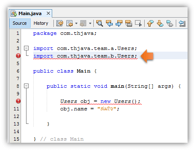This screenshot has width=196, height=152.
Task: Click the "void" keyword
Action: pyautogui.click(x=101, y=86)
